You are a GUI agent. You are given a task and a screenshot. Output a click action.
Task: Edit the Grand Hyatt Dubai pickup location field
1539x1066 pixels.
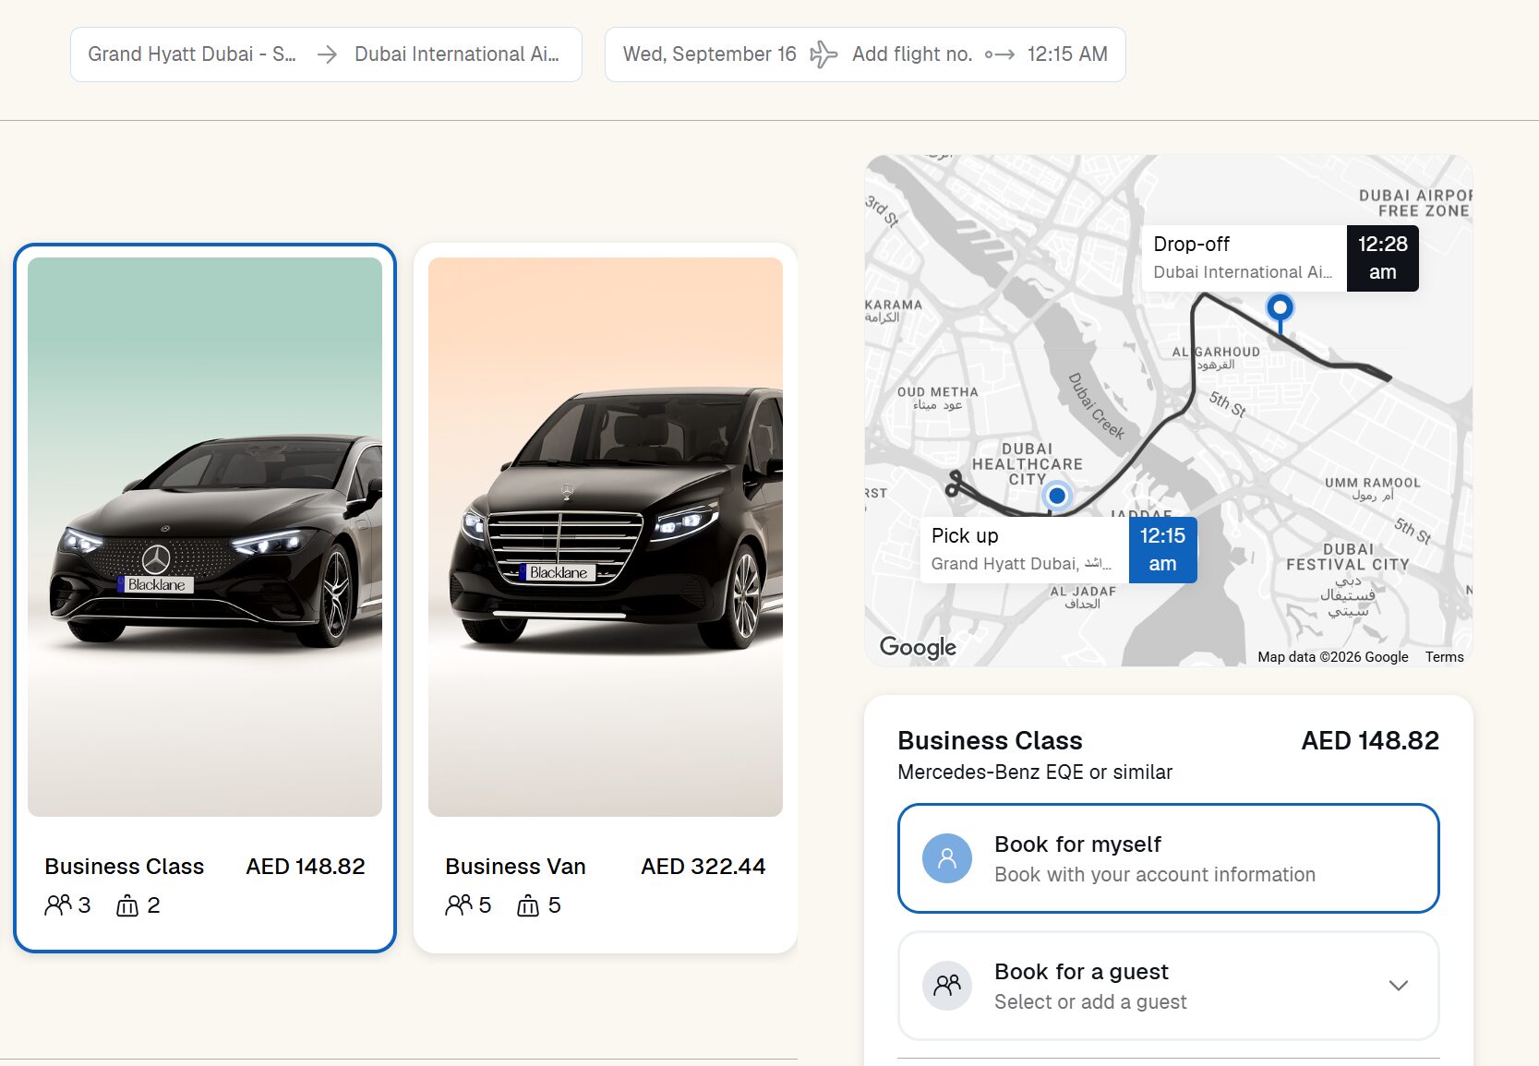[x=192, y=54]
